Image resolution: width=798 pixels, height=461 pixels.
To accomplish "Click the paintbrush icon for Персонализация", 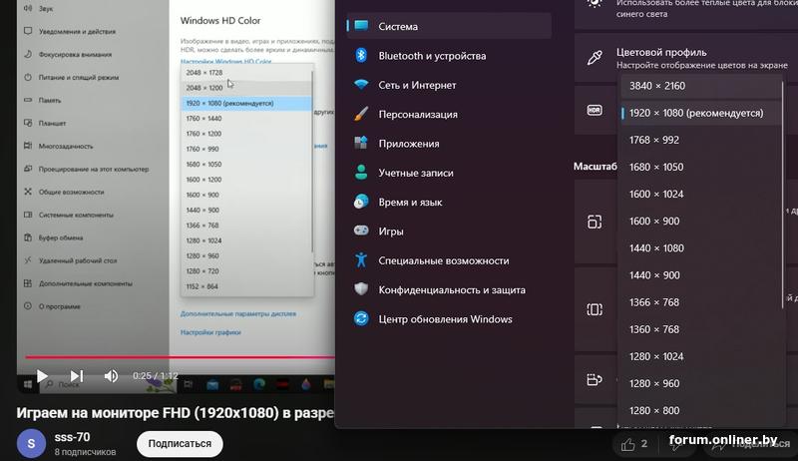I will click(x=361, y=114).
